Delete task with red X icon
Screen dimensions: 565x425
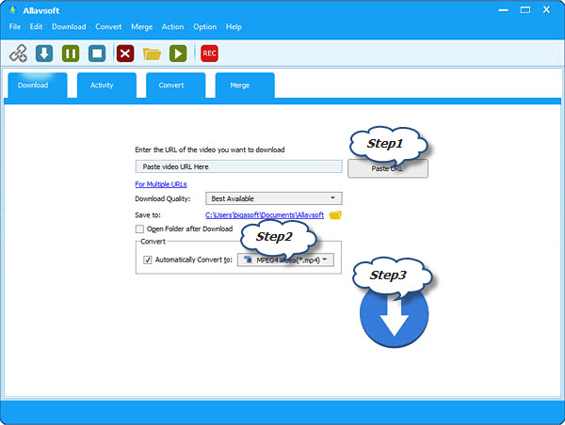click(x=125, y=54)
